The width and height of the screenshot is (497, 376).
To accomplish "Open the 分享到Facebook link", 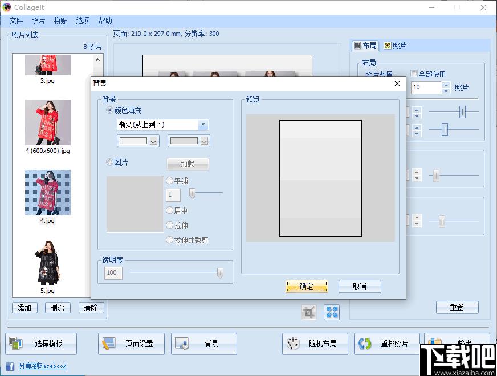I will pos(43,366).
